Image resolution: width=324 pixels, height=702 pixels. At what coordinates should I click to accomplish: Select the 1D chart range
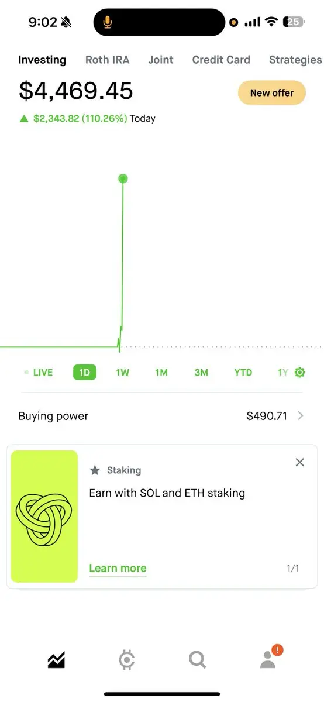[x=85, y=373]
